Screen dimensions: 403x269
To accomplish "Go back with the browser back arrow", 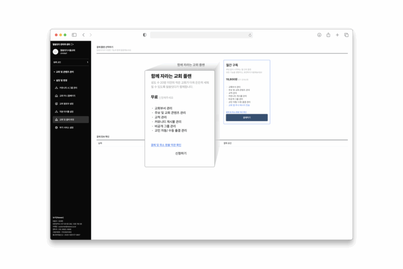I will pos(83,35).
